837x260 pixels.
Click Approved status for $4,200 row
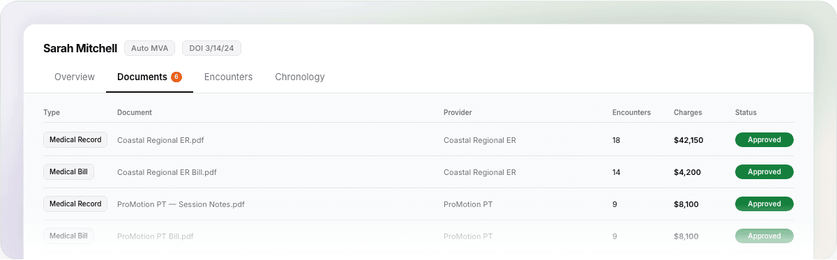pyautogui.click(x=764, y=171)
